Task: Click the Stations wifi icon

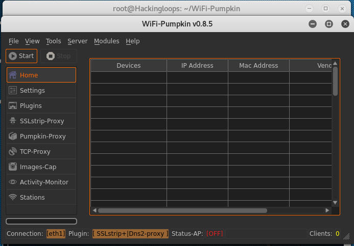Action: (13, 197)
